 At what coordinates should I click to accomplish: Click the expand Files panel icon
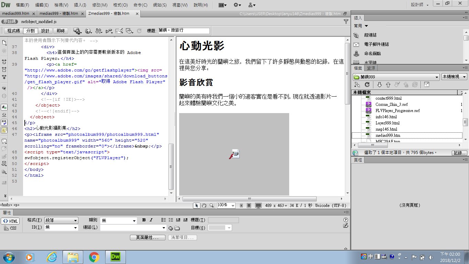(x=426, y=84)
